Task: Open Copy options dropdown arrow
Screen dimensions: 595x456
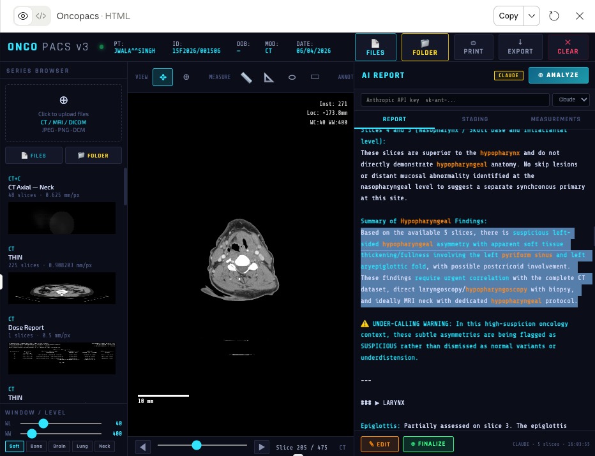Action: [x=532, y=16]
